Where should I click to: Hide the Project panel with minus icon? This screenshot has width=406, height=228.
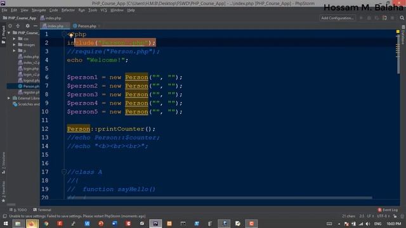pyautogui.click(x=36, y=26)
